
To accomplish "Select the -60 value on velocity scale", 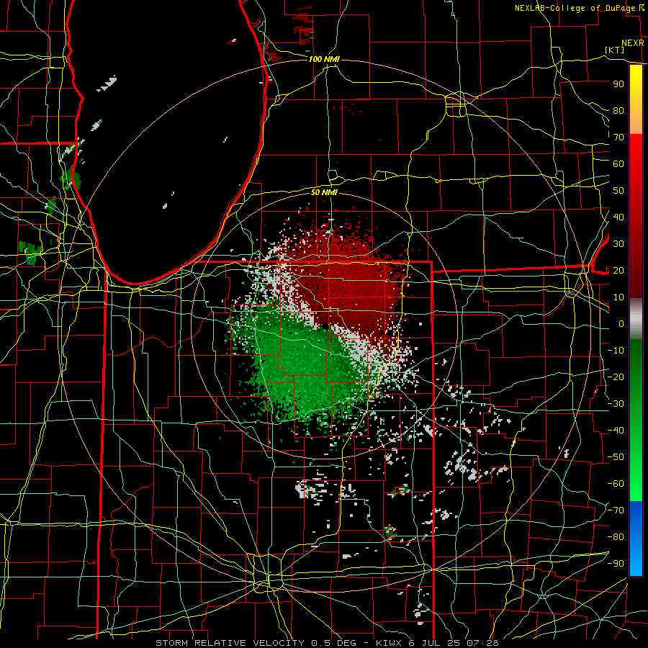I will point(616,484).
